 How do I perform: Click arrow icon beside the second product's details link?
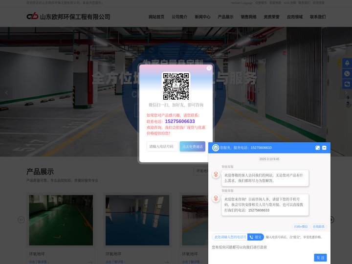pyautogui.click(x=167, y=262)
